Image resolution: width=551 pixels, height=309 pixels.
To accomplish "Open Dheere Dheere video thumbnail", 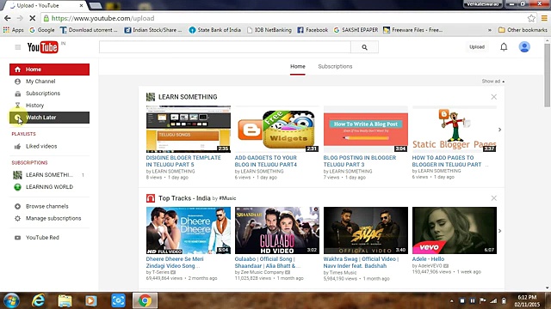I will pos(189,230).
